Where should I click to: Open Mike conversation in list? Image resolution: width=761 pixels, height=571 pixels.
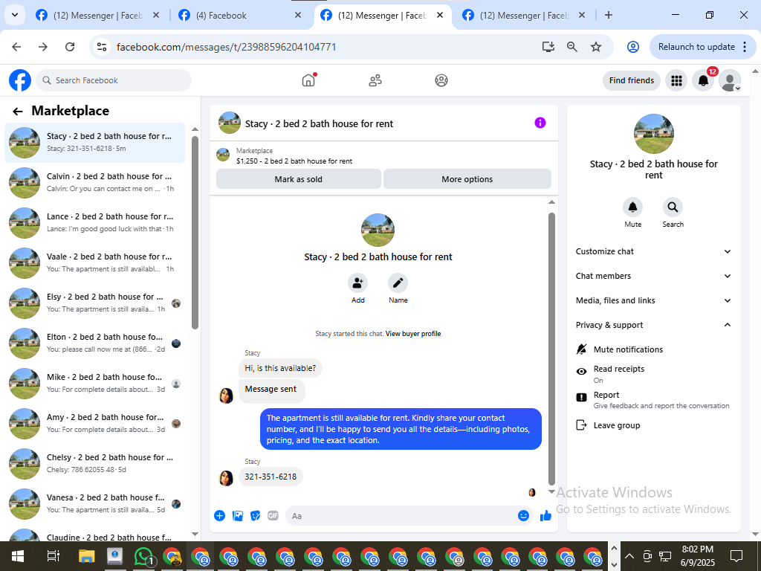(x=94, y=383)
